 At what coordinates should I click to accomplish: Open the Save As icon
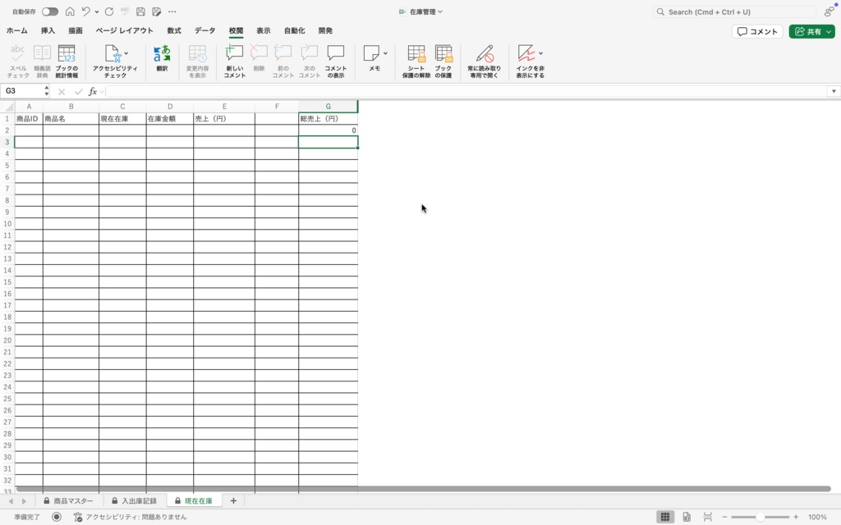tap(157, 11)
